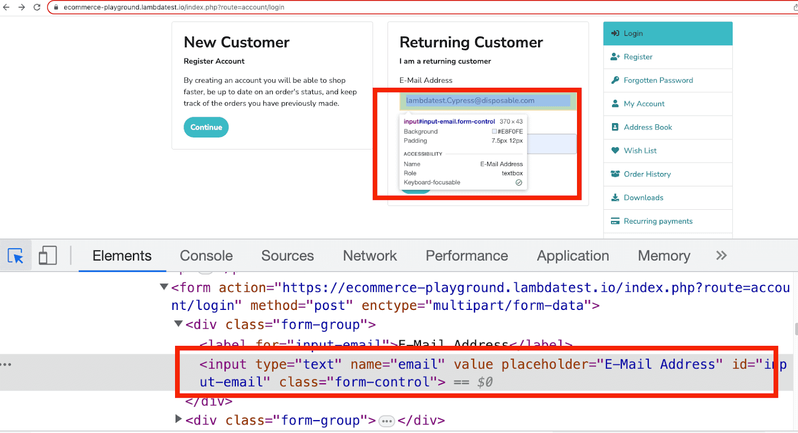The height and width of the screenshot is (433, 798).
Task: Open the Address Book link
Action: [648, 127]
